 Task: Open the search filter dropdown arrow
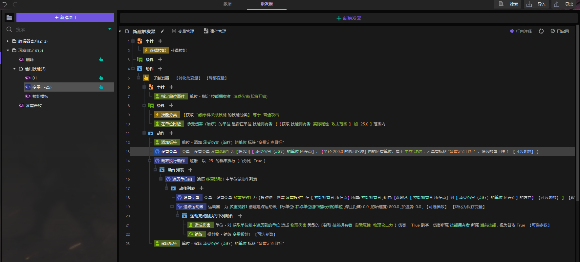tap(110, 29)
